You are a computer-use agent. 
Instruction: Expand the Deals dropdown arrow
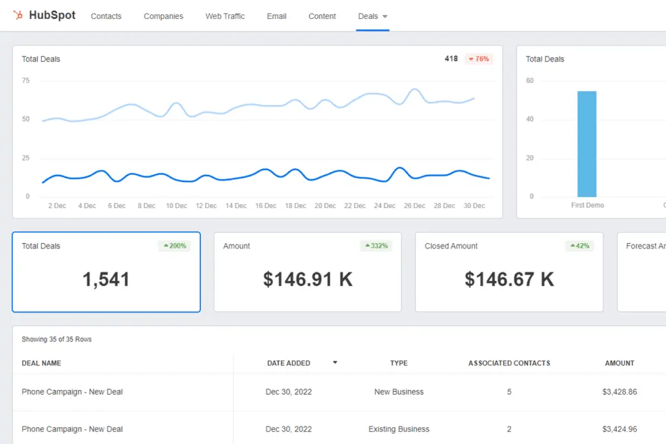tap(385, 16)
